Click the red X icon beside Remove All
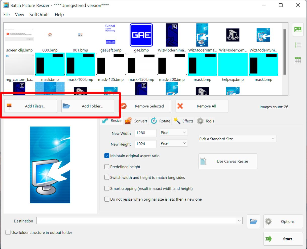The height and width of the screenshot is (249, 307). point(180,106)
